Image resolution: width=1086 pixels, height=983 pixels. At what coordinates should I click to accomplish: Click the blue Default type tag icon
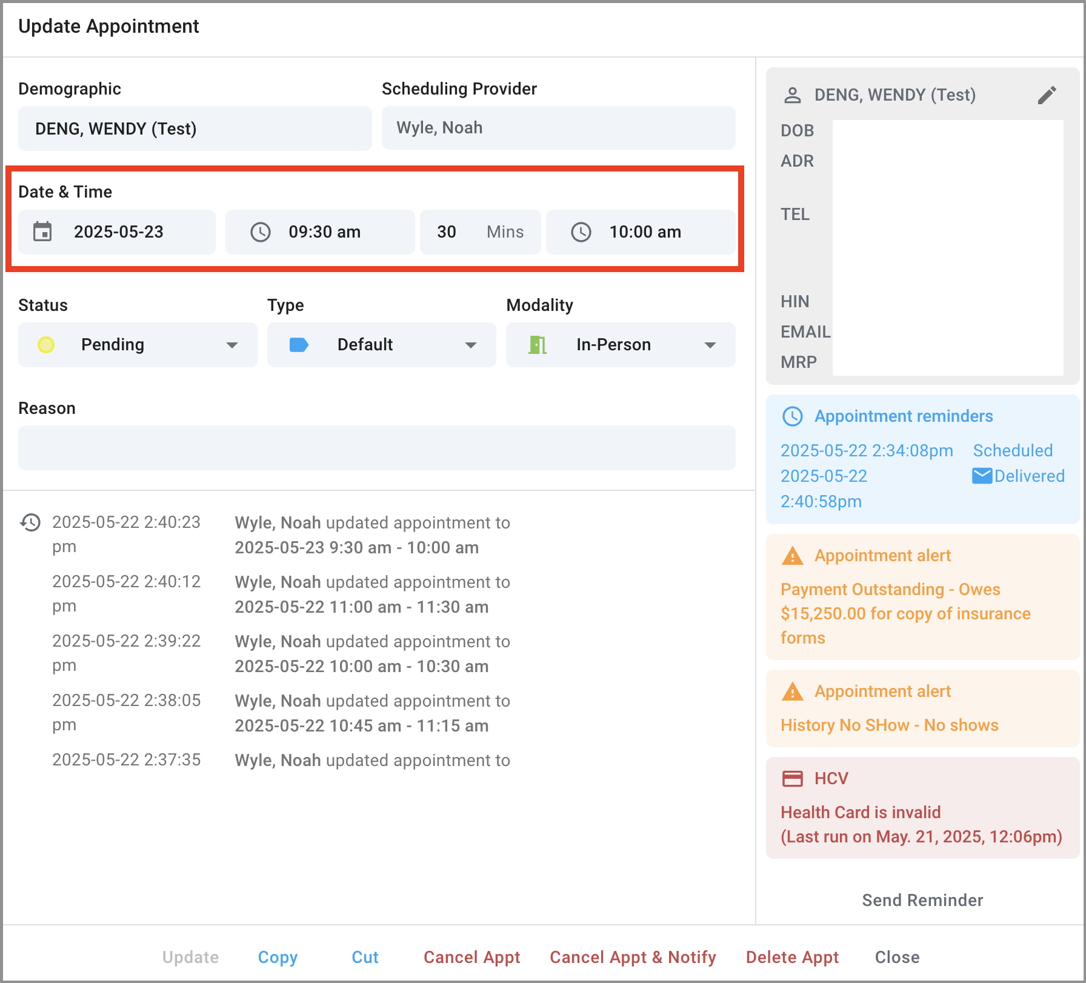(299, 345)
